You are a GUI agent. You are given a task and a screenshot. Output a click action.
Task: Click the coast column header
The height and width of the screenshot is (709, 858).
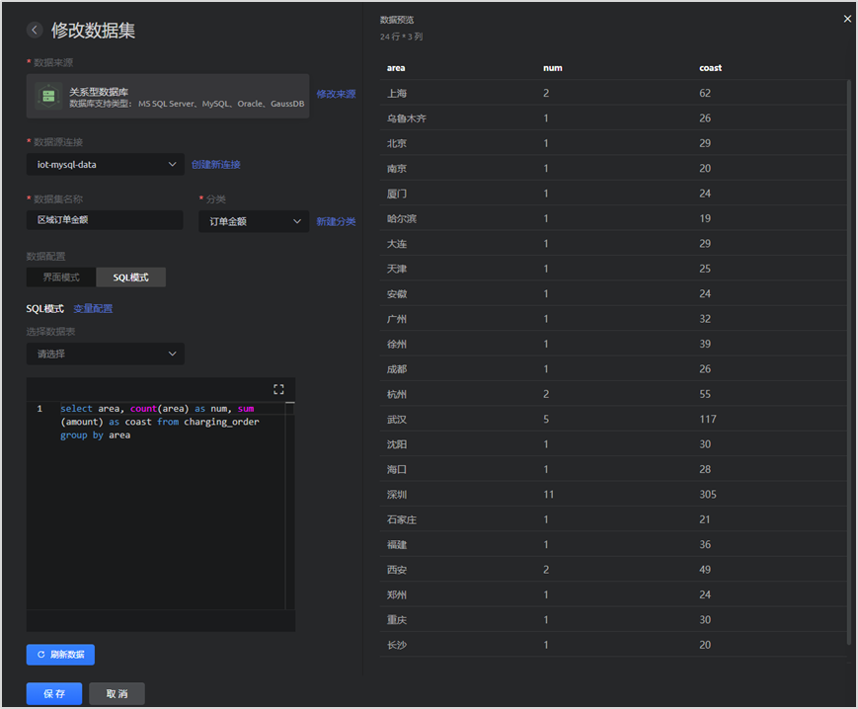pos(710,68)
